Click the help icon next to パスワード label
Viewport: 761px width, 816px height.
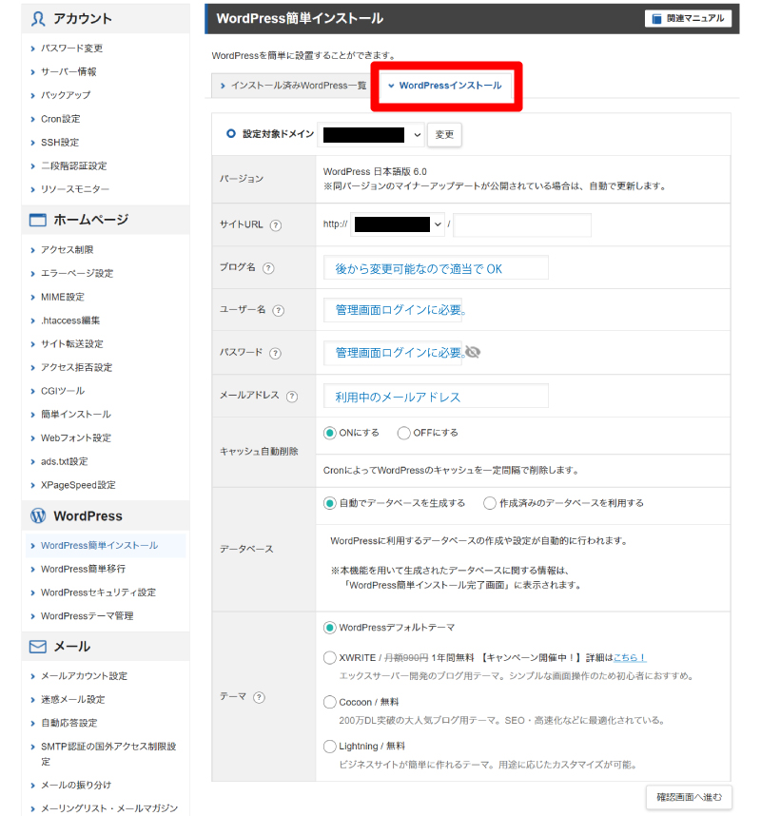[275, 354]
